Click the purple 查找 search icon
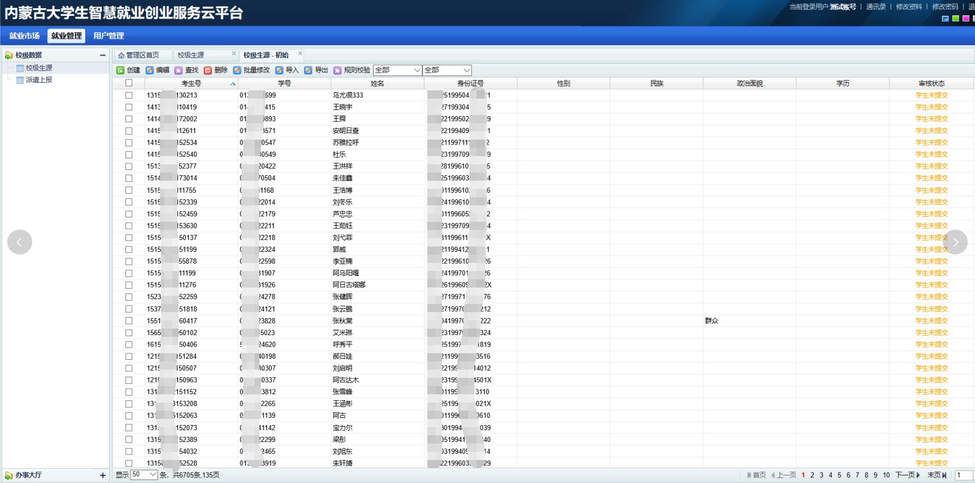975x483 pixels. click(x=179, y=70)
